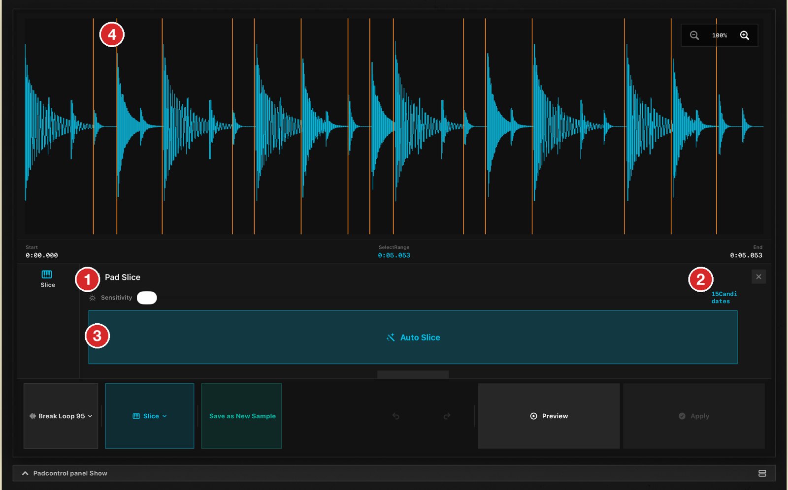Close the Pad Slice panel
Viewport: 788px width, 490px height.
pos(758,277)
